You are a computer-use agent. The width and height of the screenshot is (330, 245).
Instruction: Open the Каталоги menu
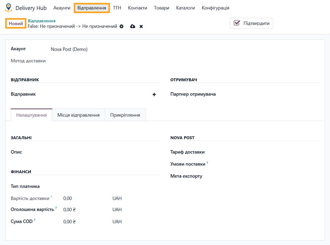[x=185, y=8]
